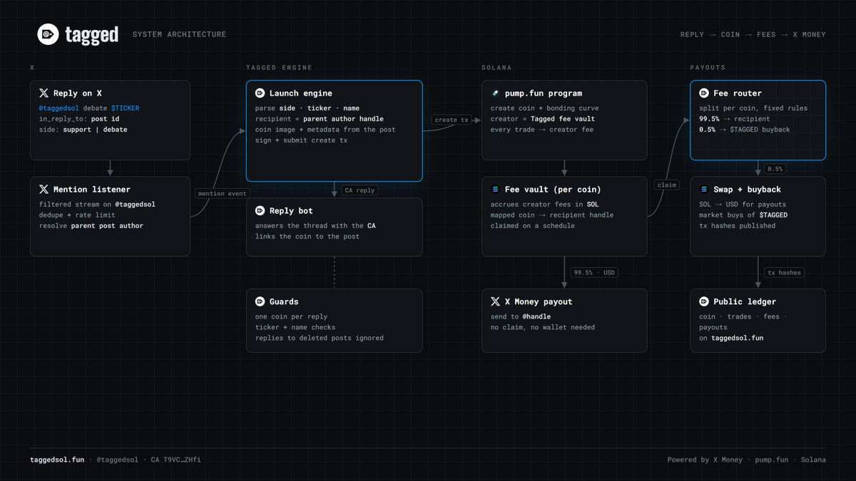Click the 'one coin per reply' line
Screen dimensions: 856x481
[291, 316]
